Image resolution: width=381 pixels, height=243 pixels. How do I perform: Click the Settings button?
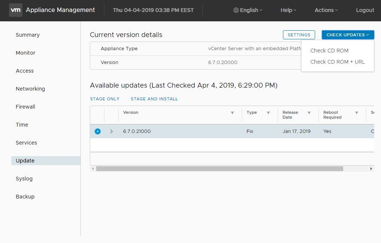point(299,35)
